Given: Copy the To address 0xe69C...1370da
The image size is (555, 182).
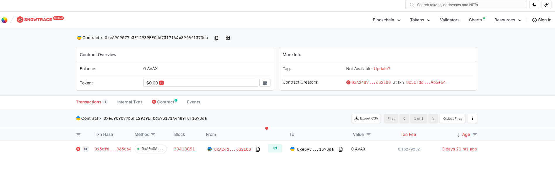Looking at the screenshot, I should click(341, 149).
